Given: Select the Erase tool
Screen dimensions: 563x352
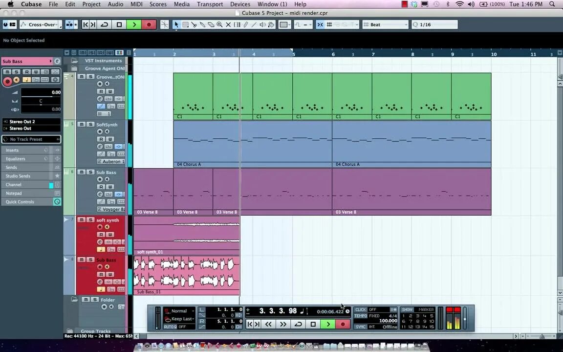Looking at the screenshot, I should click(211, 24).
